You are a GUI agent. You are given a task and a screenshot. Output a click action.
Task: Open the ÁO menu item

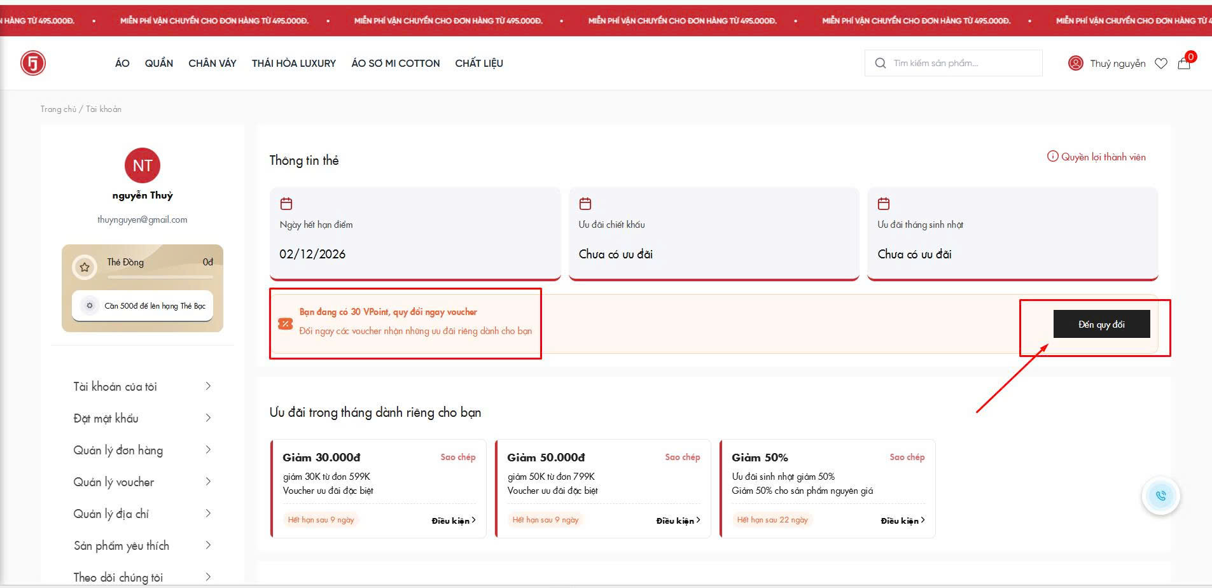tap(122, 63)
